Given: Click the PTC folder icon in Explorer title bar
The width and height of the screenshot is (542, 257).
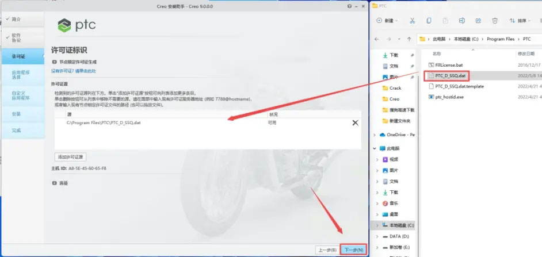Looking at the screenshot, I should (375, 6).
